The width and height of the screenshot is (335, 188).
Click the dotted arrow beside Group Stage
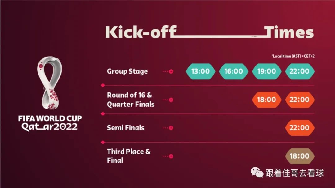pos(168,71)
